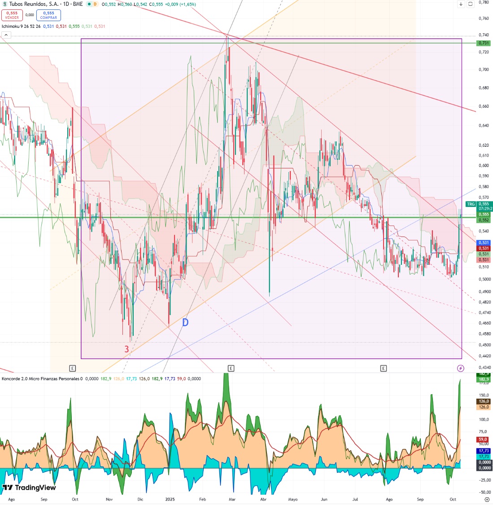Toggle the orange D data badge
Image resolution: width=493 pixels, height=505 pixels.
point(95,4)
